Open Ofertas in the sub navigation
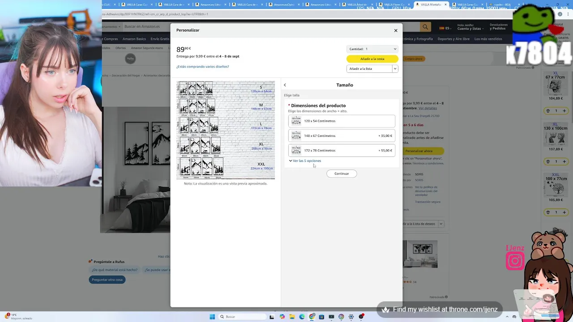Viewport: 573px width, 322px height. coord(120,48)
